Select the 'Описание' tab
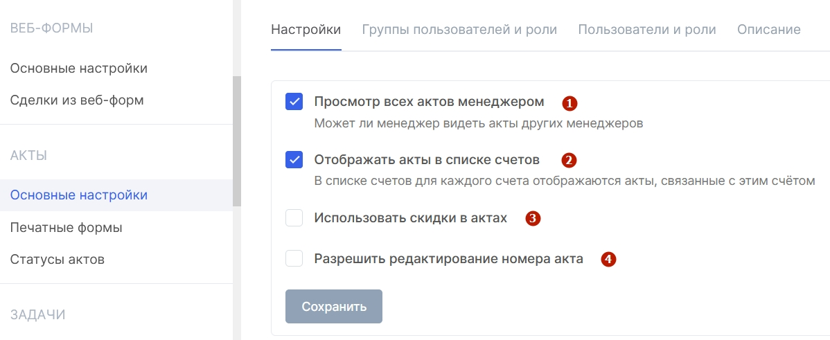 click(x=768, y=29)
